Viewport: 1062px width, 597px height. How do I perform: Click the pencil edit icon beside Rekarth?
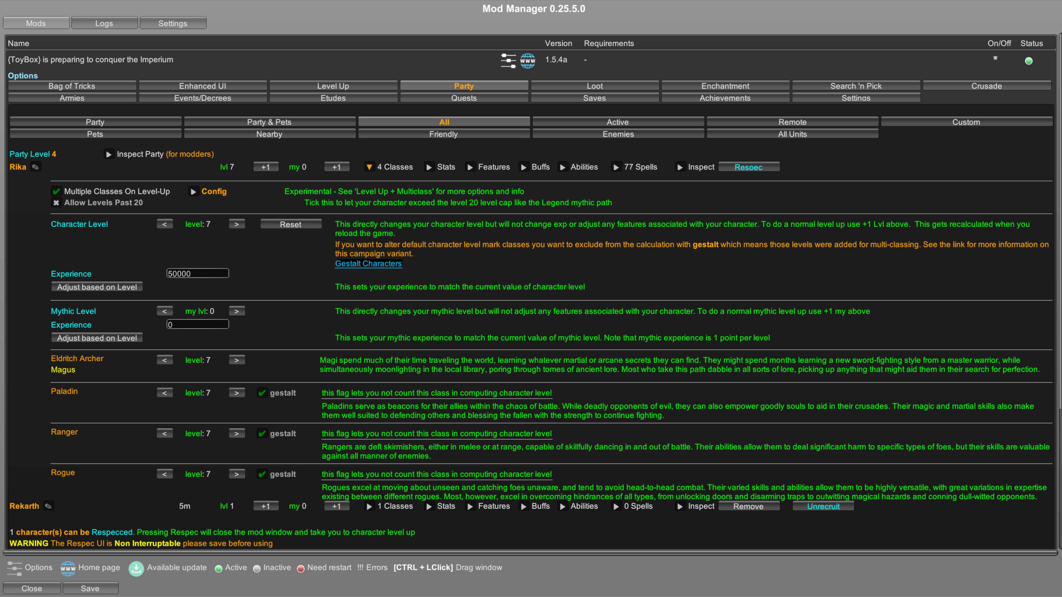(48, 506)
